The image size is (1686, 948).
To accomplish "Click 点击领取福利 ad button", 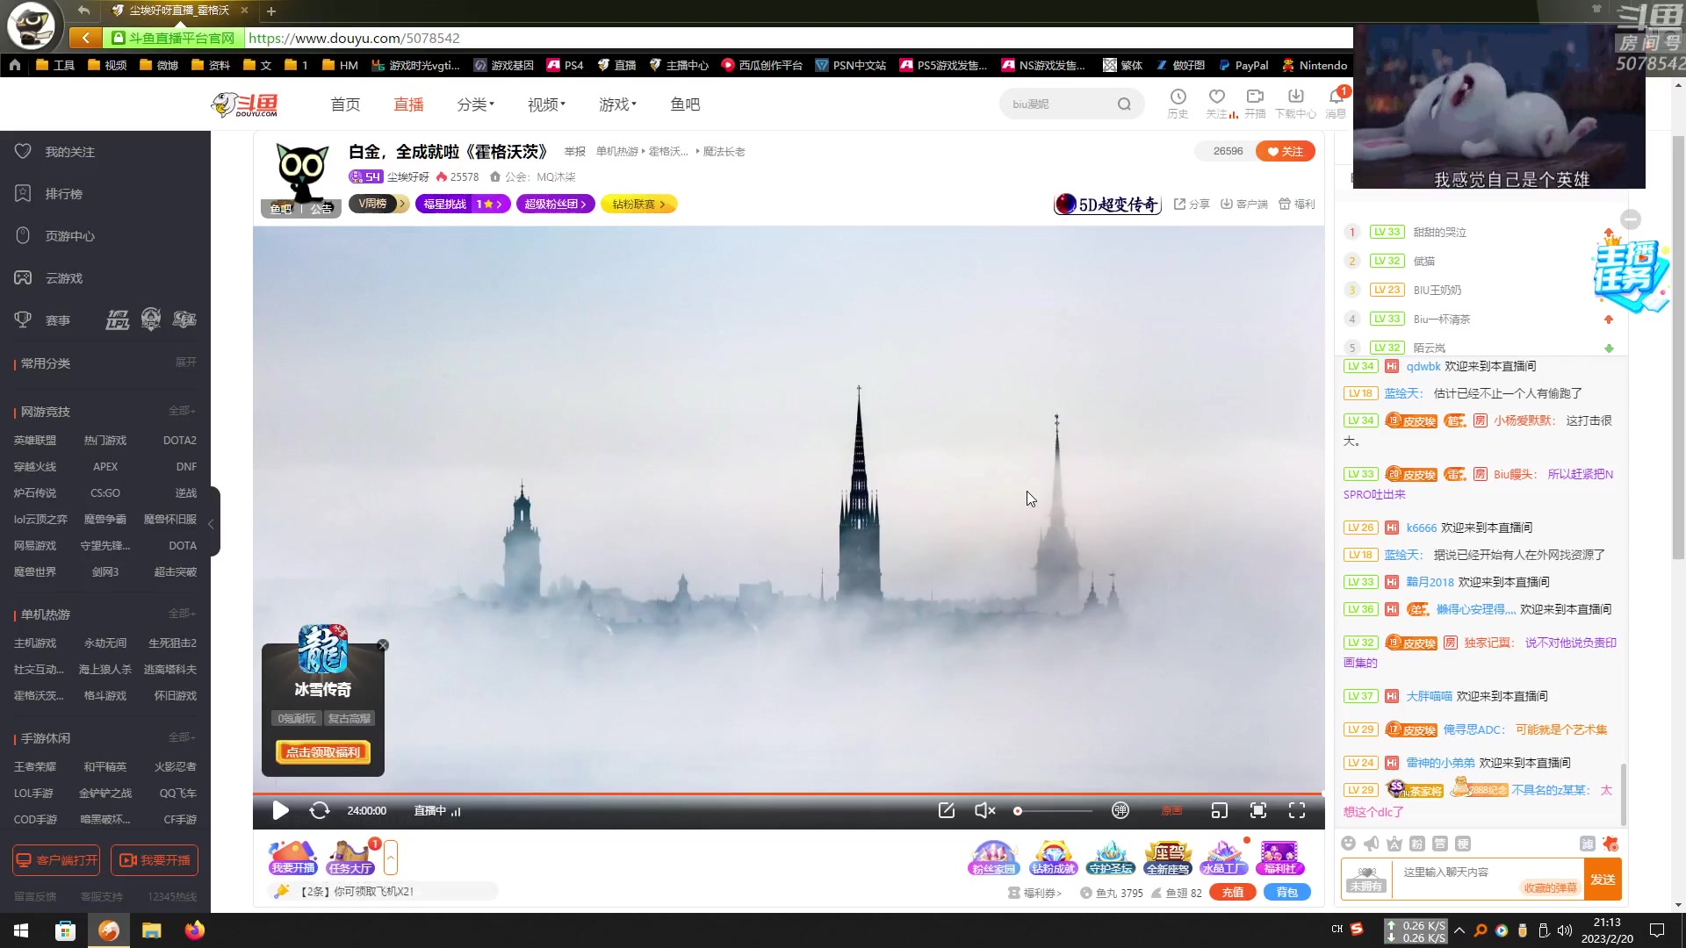I will pyautogui.click(x=323, y=752).
